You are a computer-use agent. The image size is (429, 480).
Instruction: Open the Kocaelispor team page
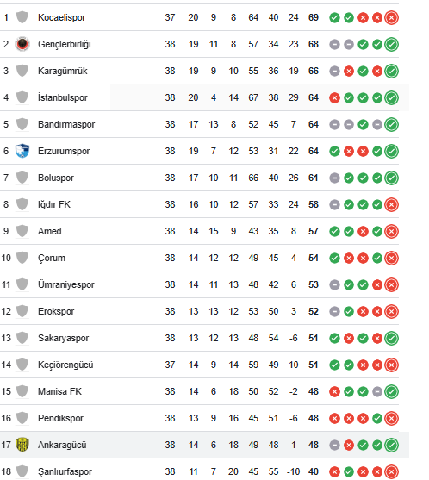pos(61,17)
